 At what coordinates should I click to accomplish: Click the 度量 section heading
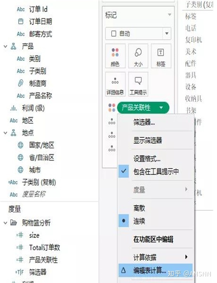click(x=14, y=209)
